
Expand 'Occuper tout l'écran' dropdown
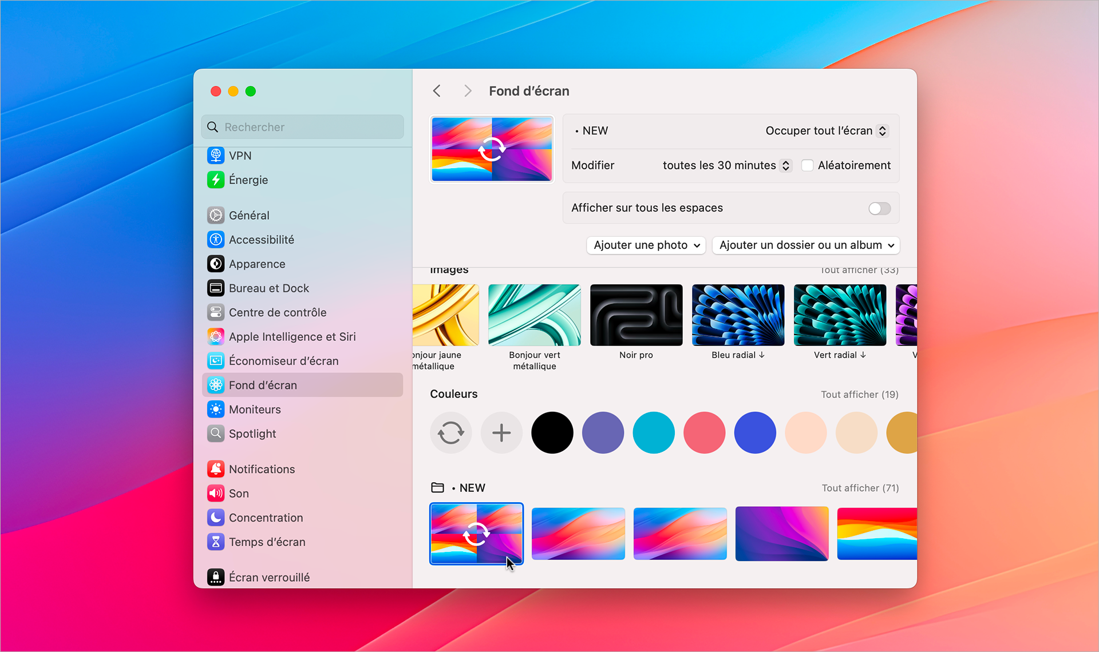pyautogui.click(x=827, y=130)
